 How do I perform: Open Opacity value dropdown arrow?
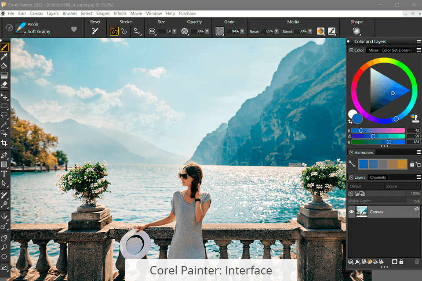pyautogui.click(x=207, y=32)
